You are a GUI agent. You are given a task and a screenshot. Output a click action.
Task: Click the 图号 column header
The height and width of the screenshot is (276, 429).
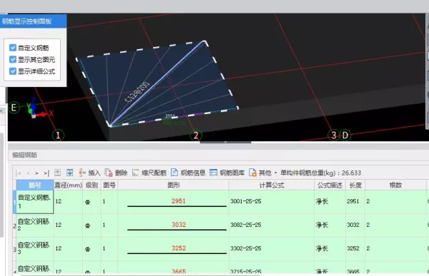coord(109,185)
